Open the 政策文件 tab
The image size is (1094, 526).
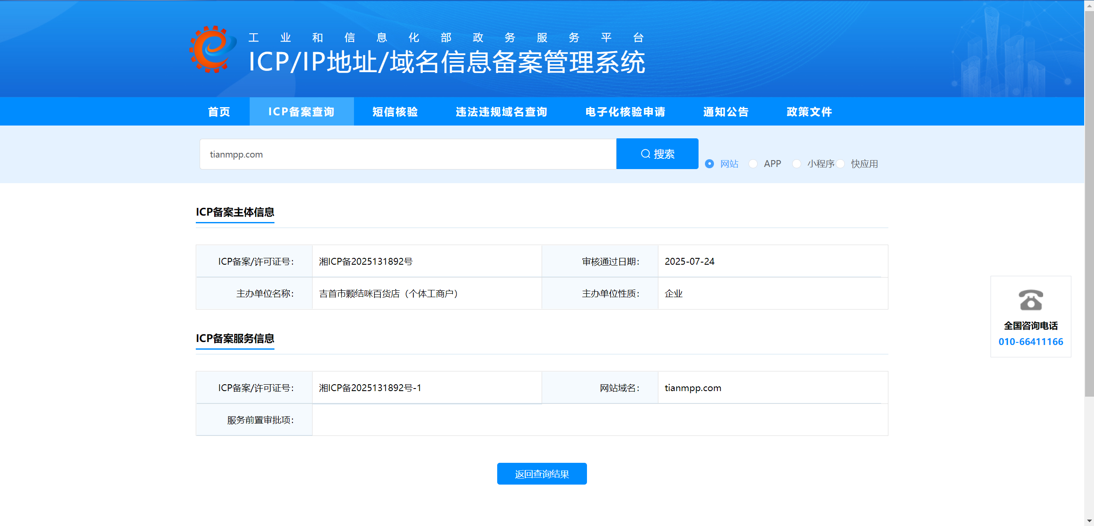809,112
